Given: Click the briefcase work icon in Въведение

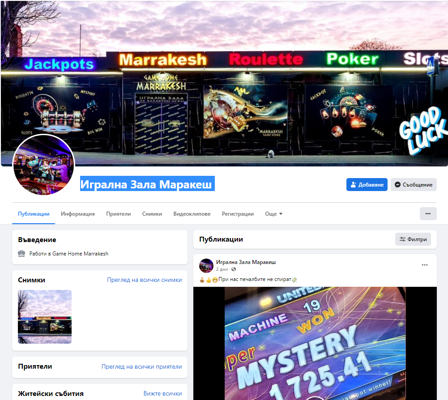Looking at the screenshot, I should (21, 253).
